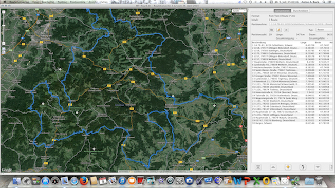Open the Typ dropdown showing Route

[x=324, y=30]
